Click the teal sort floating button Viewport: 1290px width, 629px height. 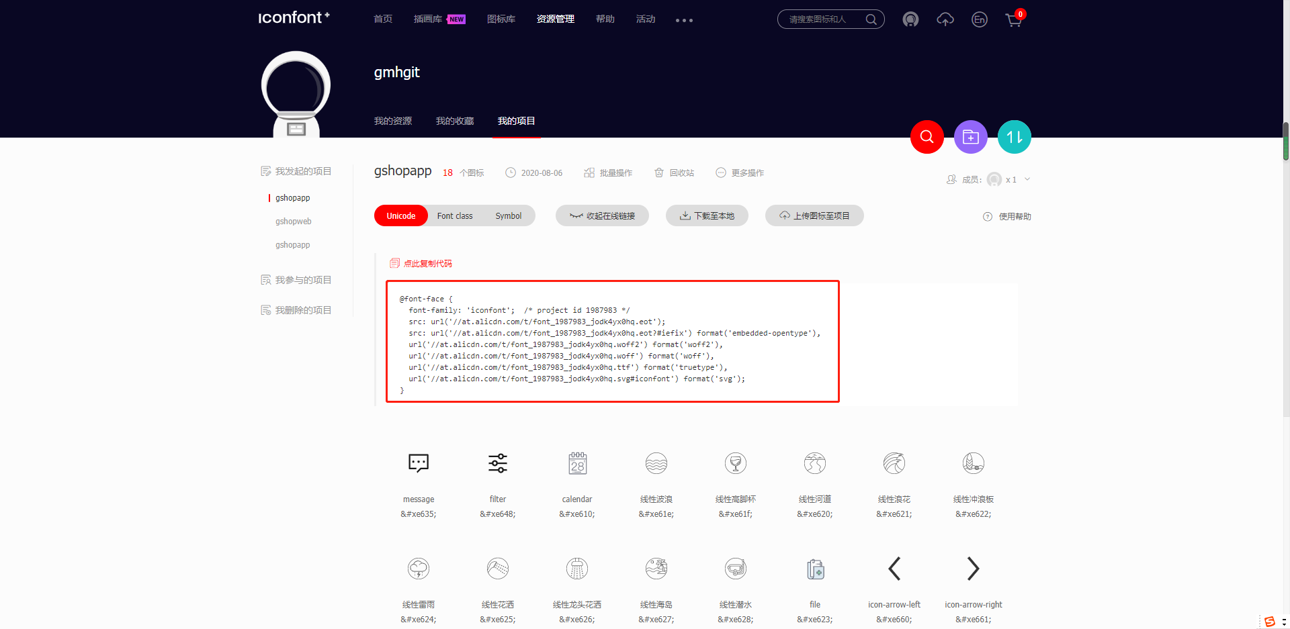click(1015, 137)
